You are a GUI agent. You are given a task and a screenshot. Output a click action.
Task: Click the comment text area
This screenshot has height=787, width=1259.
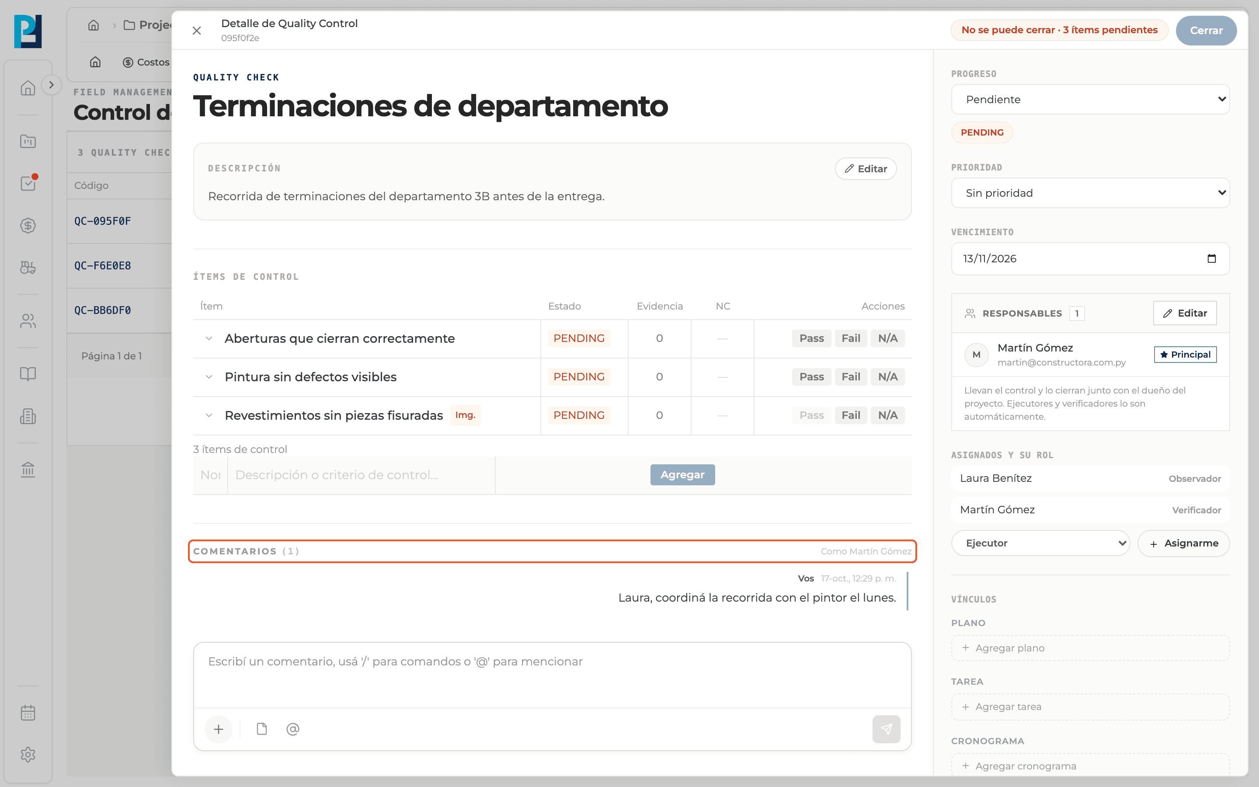(x=552, y=675)
